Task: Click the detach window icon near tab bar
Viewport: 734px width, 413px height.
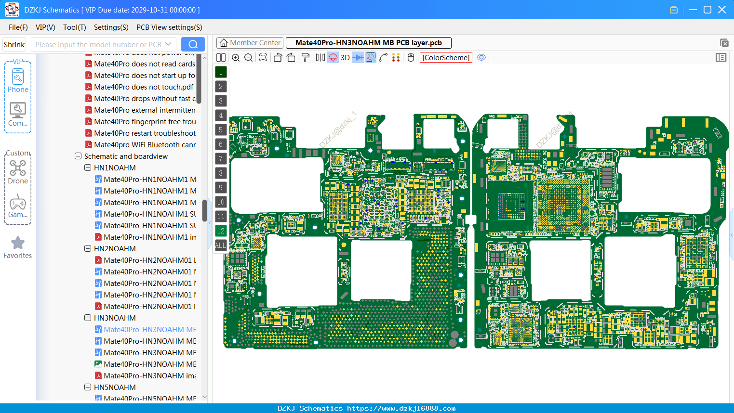Action: (724, 43)
